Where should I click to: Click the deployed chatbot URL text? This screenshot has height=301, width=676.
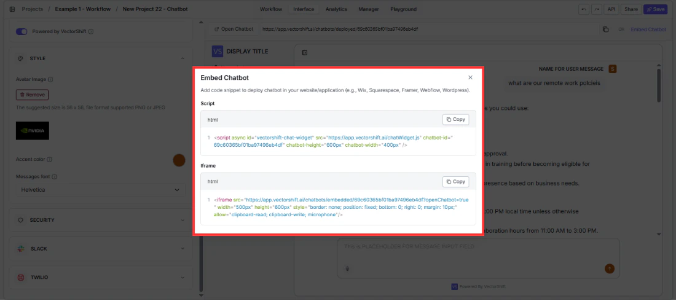point(340,29)
